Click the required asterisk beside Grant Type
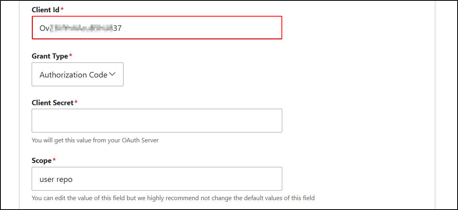The width and height of the screenshot is (458, 210). point(71,56)
